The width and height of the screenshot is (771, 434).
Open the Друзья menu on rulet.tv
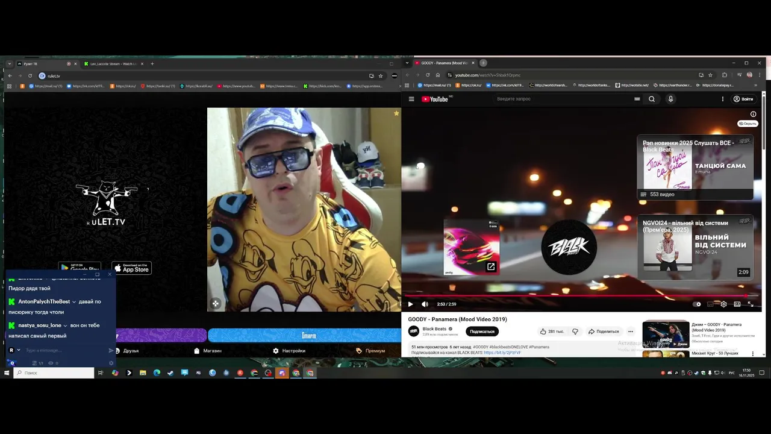127,351
